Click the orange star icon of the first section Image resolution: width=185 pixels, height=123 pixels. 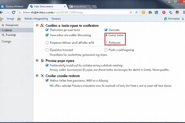coord(42,25)
